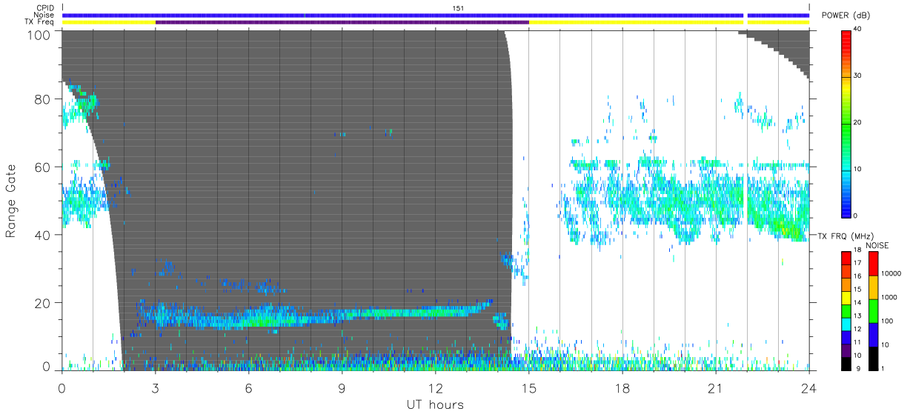Viewport: 910px width, 420px height.
Task: Click the vertical "Range Gate" axis title
Action: tap(10, 201)
